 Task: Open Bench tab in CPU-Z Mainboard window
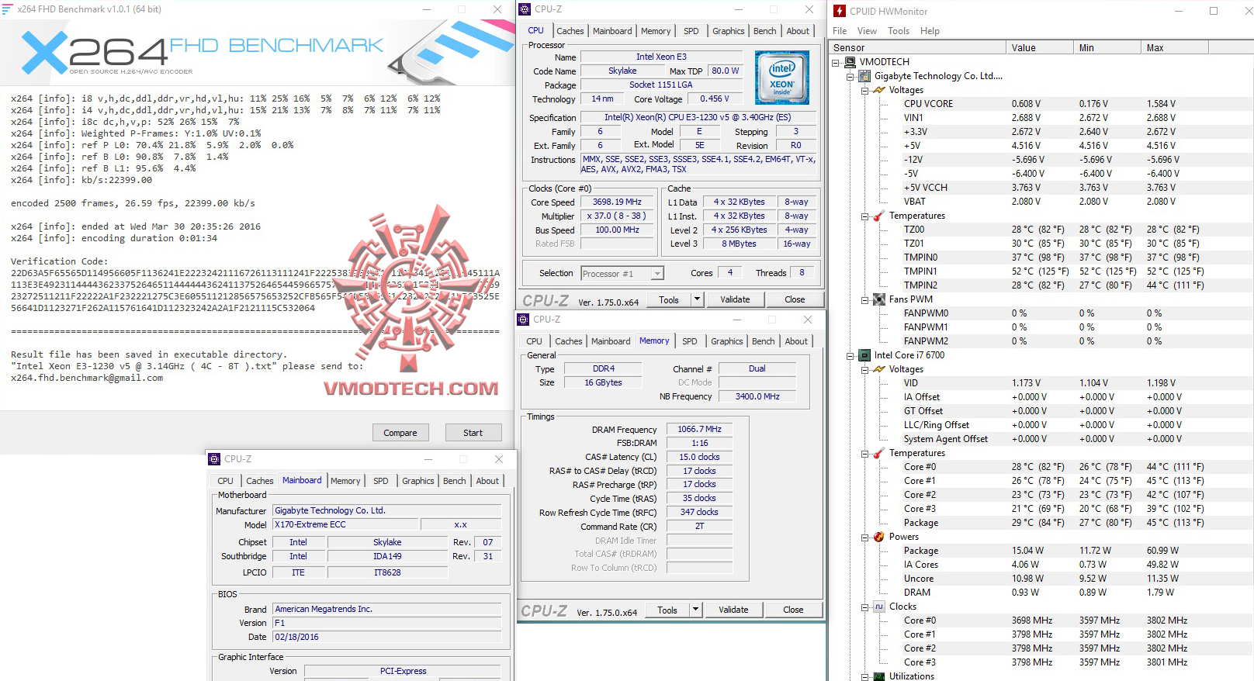[455, 481]
